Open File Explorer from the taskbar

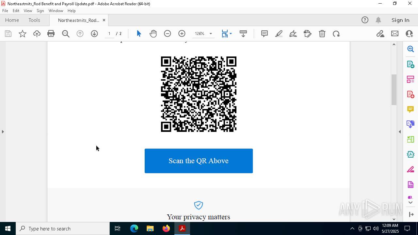click(150, 228)
